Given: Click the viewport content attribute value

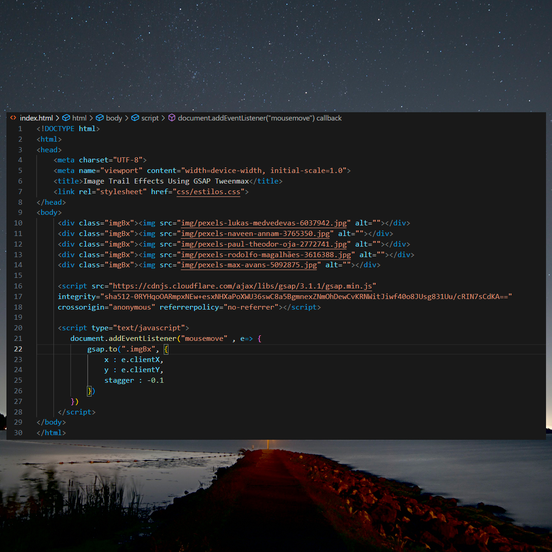Looking at the screenshot, I should click(x=264, y=171).
